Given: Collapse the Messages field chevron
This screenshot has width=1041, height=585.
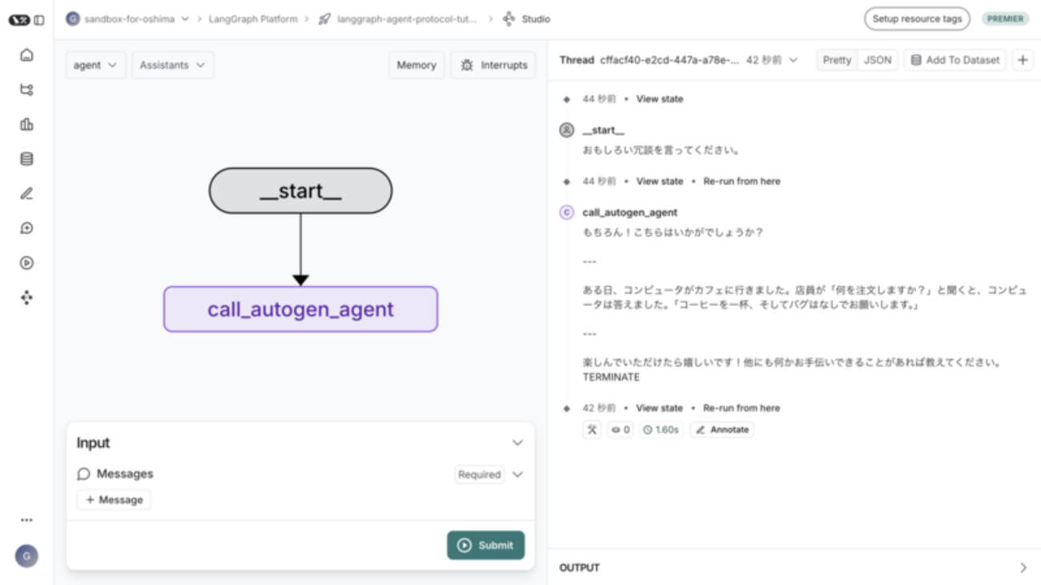Looking at the screenshot, I should pos(517,474).
